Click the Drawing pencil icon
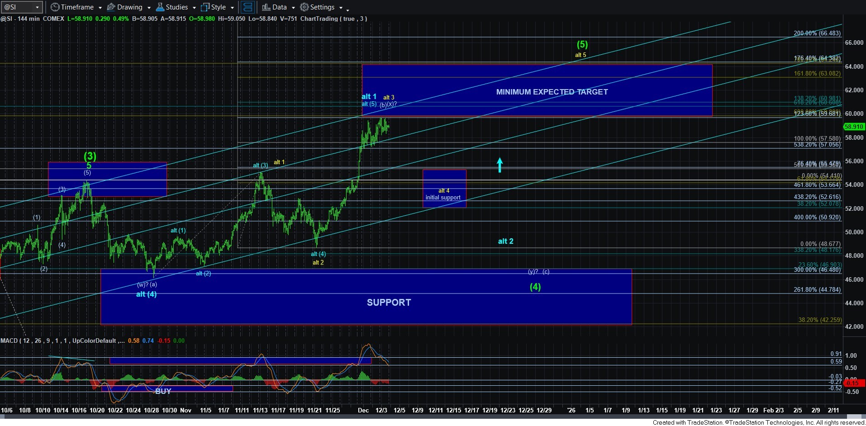 pyautogui.click(x=111, y=7)
